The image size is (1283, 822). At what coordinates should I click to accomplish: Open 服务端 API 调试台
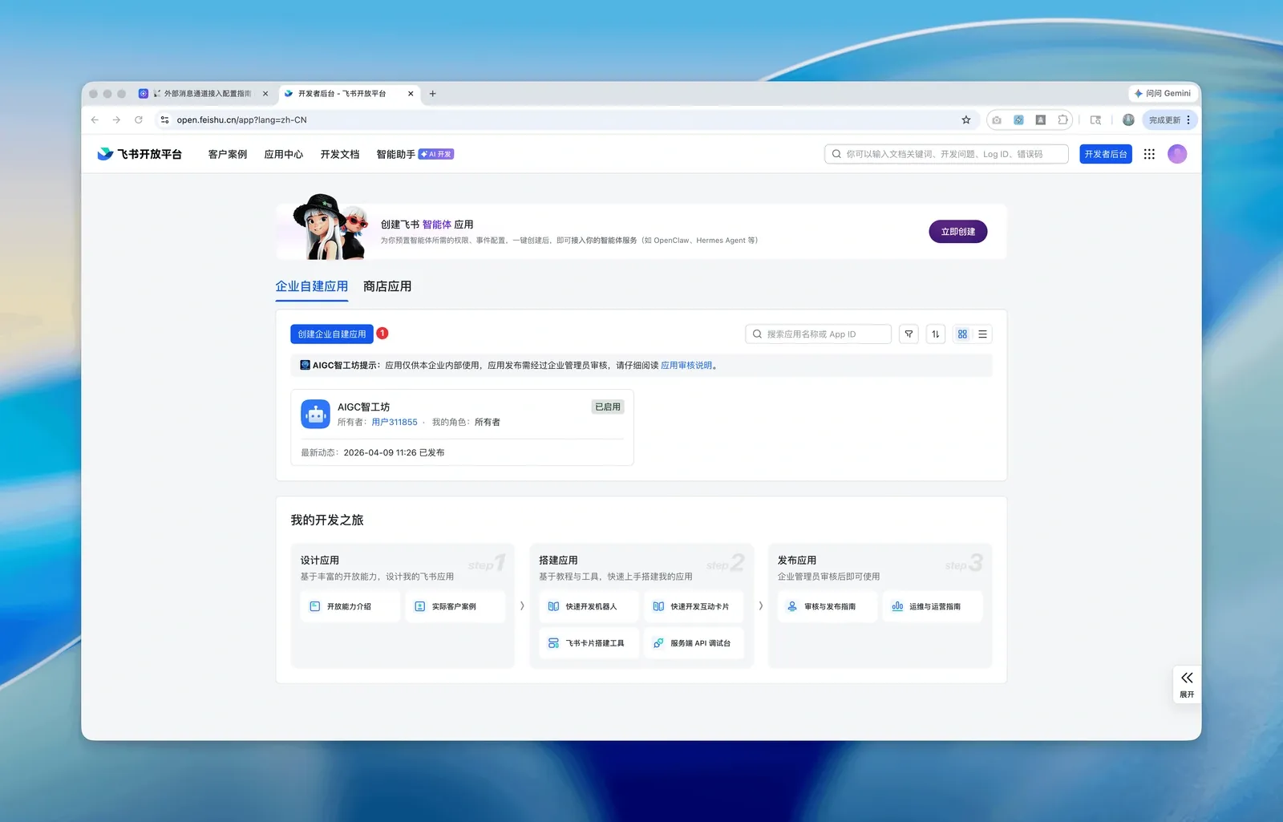(694, 643)
